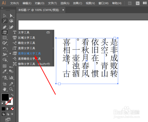Image resolution: width=148 pixels, height=122 pixels.
Task: Choose 路径文字工具 from the flyout
Action: (x=31, y=43)
